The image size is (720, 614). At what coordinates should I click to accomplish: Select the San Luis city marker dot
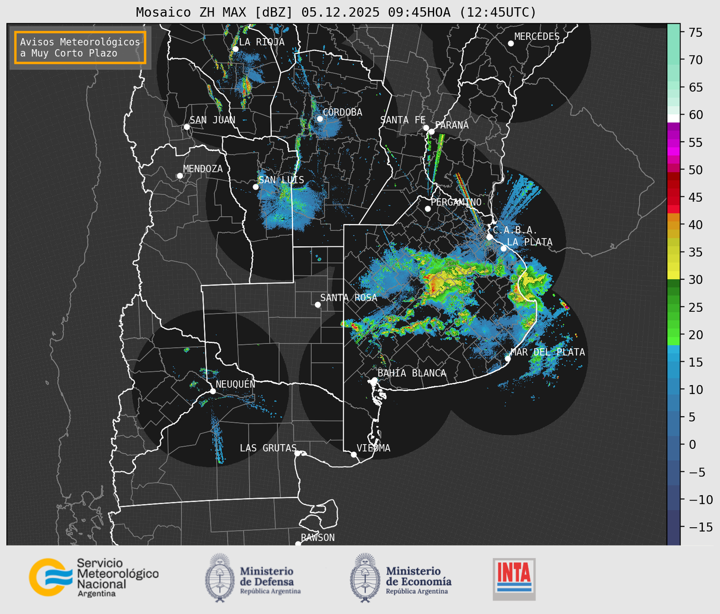pyautogui.click(x=256, y=187)
